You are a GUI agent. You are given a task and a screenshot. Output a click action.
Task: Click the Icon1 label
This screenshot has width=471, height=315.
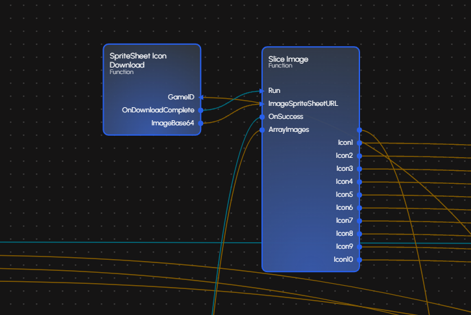pos(345,143)
